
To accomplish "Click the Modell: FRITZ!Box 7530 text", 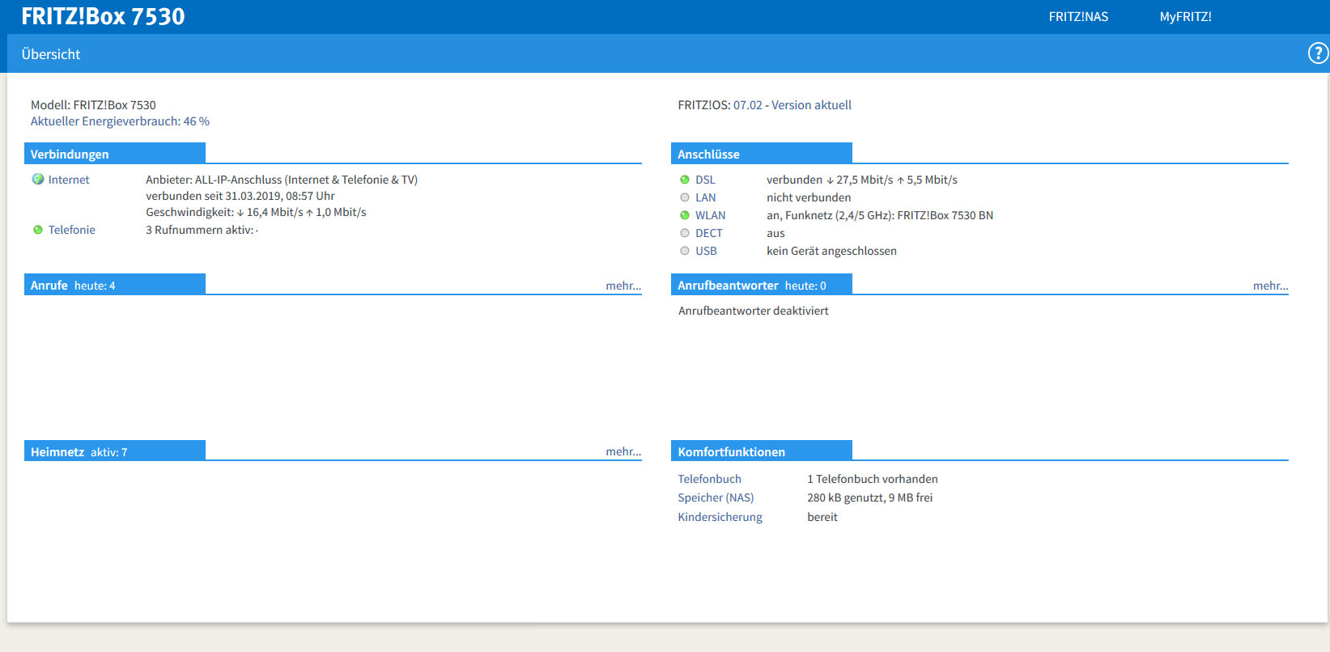I will pyautogui.click(x=93, y=105).
